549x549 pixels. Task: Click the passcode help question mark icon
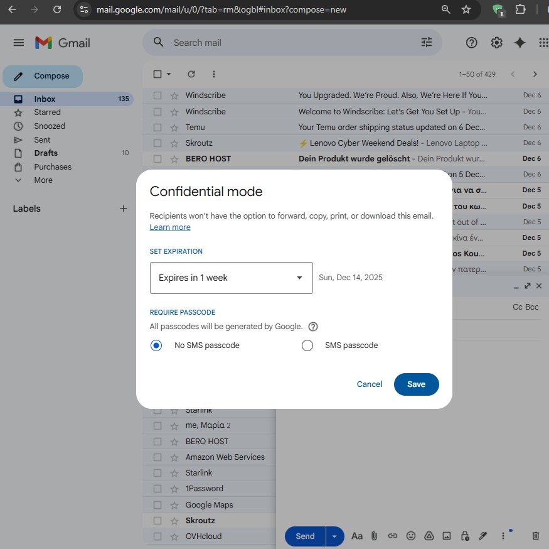[x=313, y=327]
